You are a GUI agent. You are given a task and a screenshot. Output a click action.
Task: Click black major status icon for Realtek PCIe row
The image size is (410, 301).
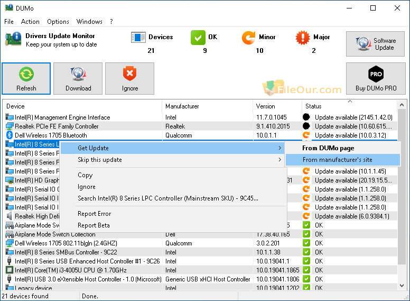(x=306, y=126)
